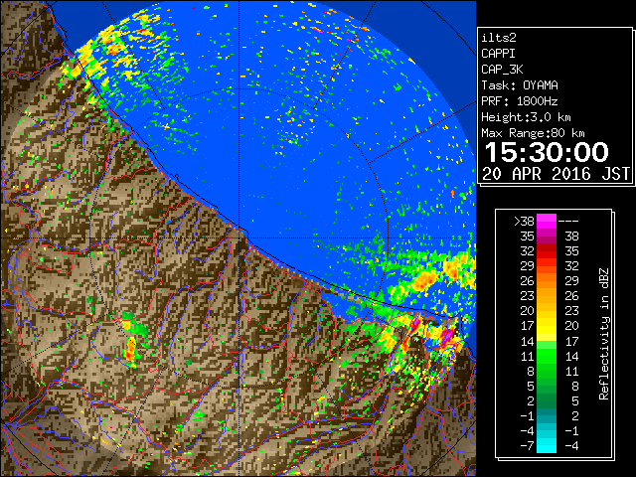
Task: Click the 'ilts2' label in info box
Action: pos(499,38)
